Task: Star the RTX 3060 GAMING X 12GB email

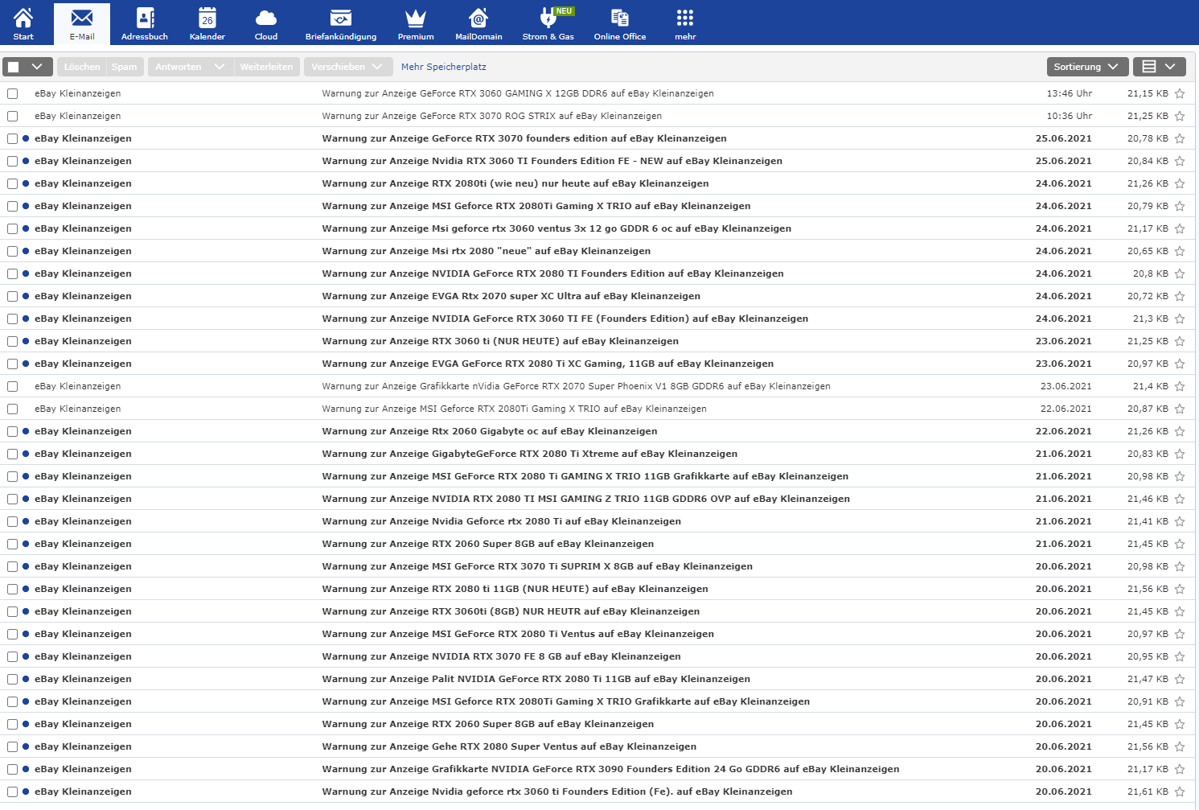Action: [x=1180, y=93]
